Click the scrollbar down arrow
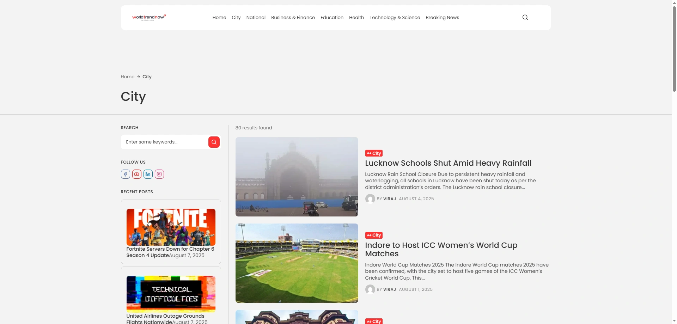 [674, 321]
